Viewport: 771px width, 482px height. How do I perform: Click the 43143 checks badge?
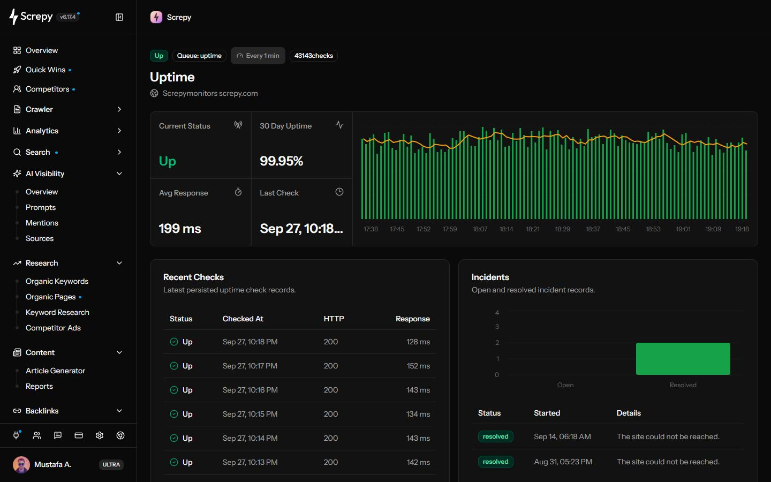tap(314, 56)
